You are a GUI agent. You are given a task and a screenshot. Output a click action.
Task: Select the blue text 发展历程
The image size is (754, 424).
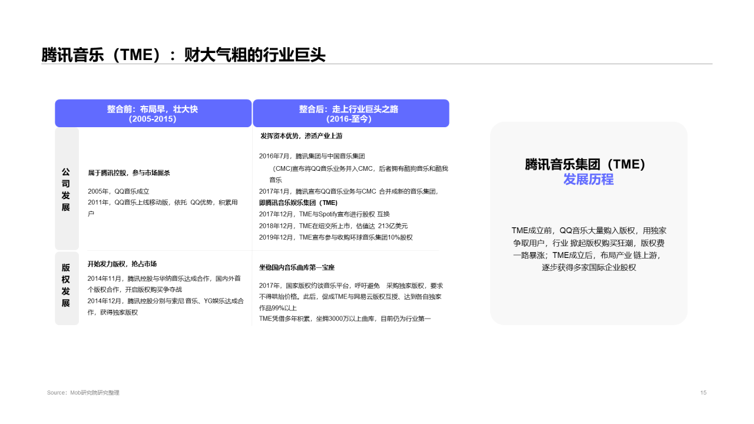click(588, 179)
